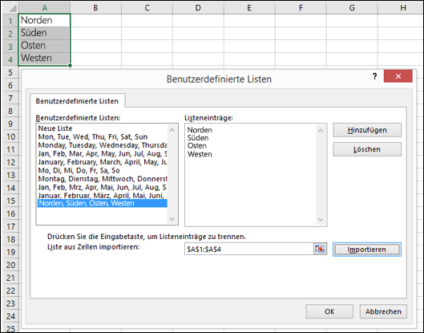Select cell A3 containing Osten
Image resolution: width=424 pixels, height=333 pixels.
[44, 46]
